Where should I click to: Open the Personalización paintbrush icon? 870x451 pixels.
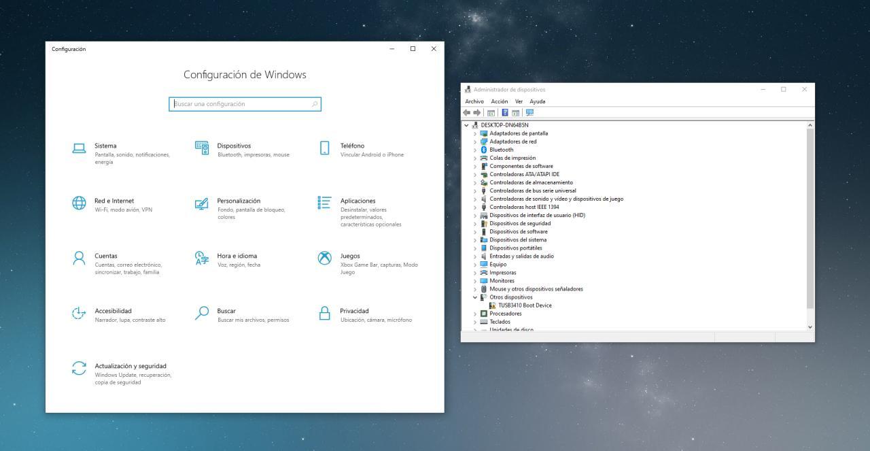[202, 203]
